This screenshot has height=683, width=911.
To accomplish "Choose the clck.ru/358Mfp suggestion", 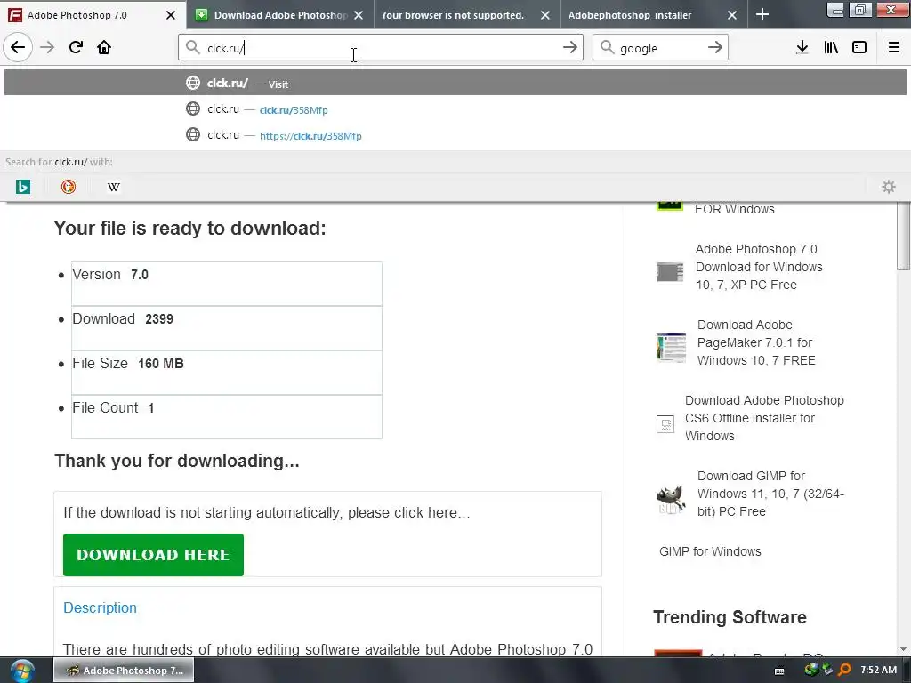I will pyautogui.click(x=455, y=109).
